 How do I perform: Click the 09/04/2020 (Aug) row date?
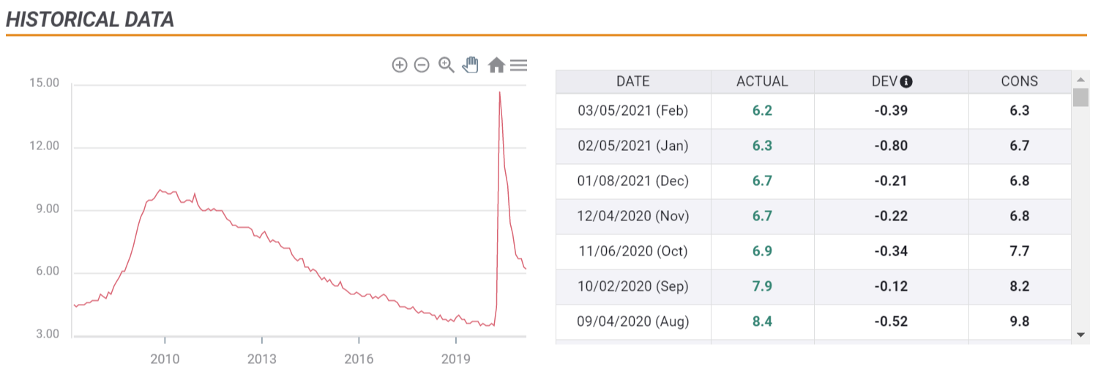tap(633, 321)
